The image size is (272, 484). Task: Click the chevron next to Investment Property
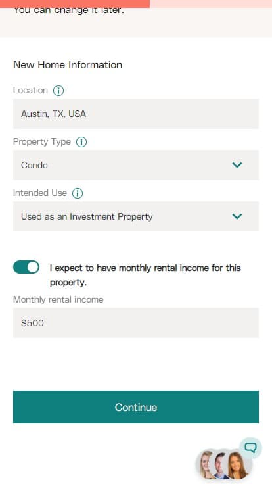coord(237,216)
